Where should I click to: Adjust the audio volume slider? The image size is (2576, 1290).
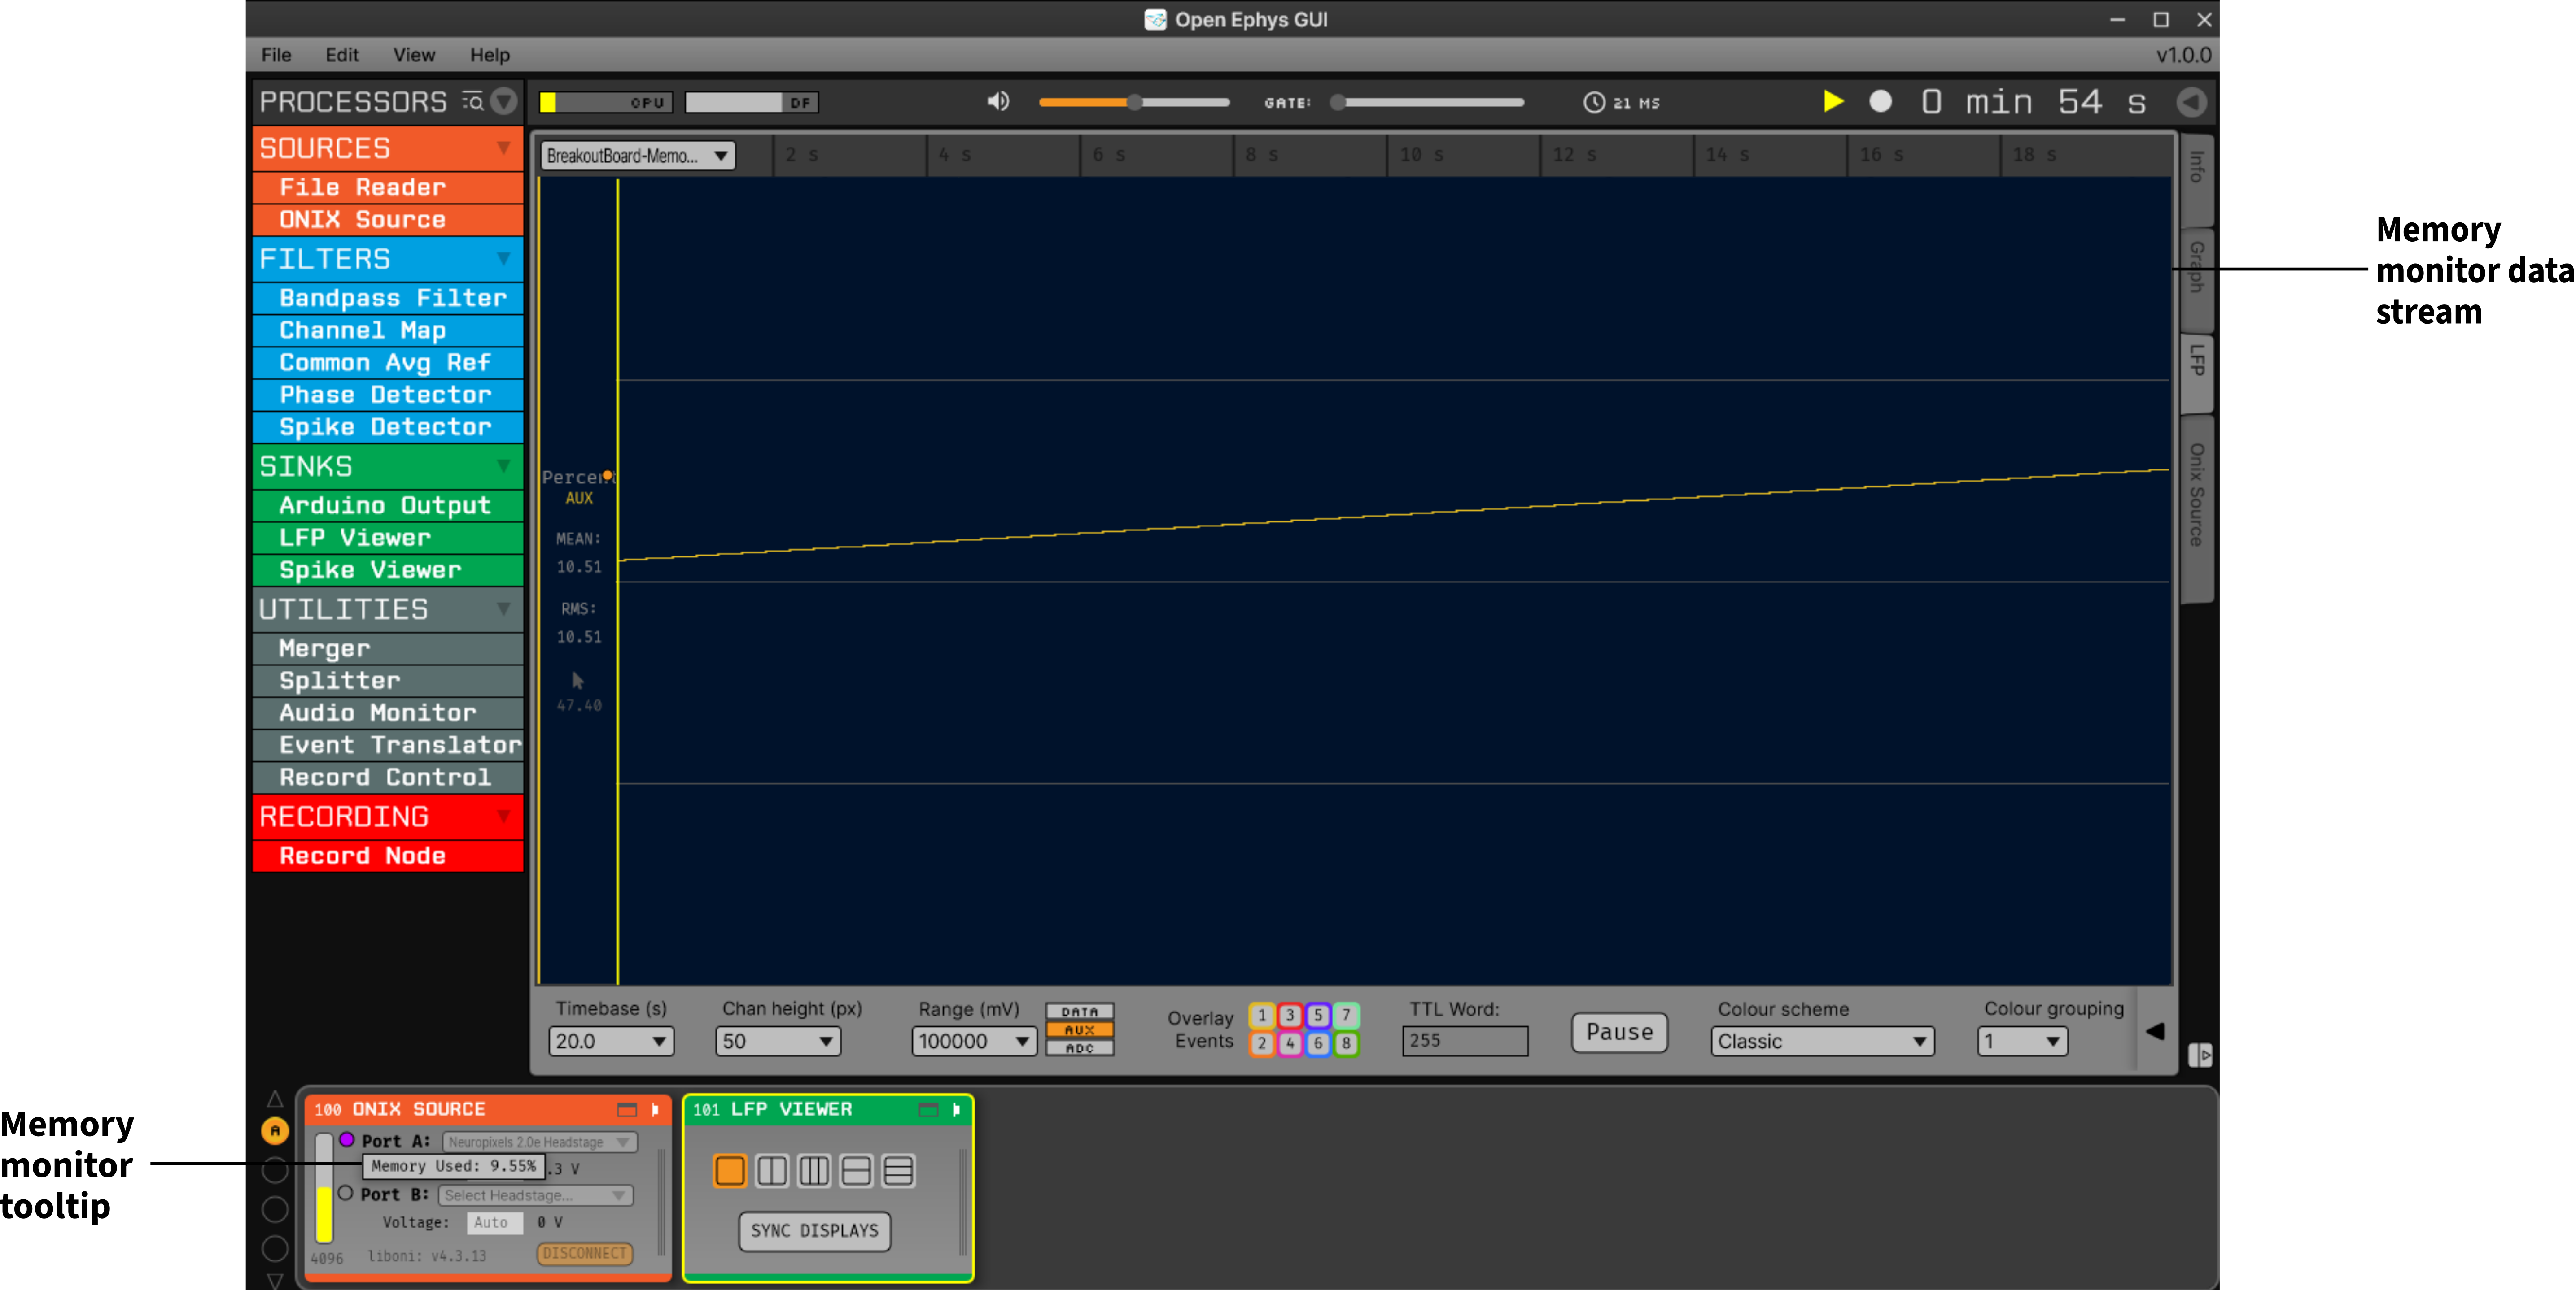point(1134,102)
